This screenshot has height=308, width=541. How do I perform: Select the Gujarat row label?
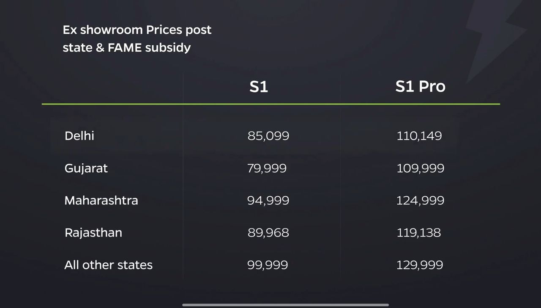86,168
